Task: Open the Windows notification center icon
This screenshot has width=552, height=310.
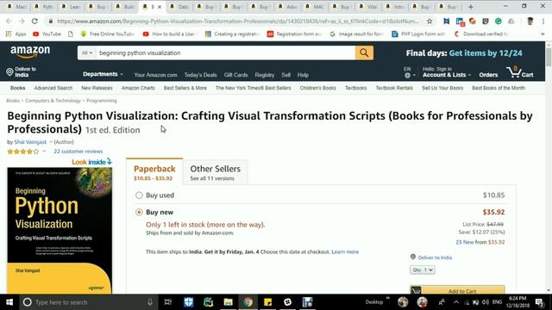Action: click(x=539, y=302)
